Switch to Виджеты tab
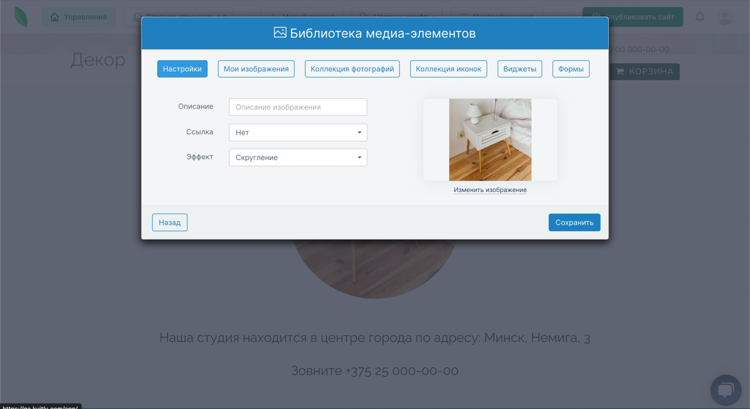The image size is (750, 409). pyautogui.click(x=520, y=69)
